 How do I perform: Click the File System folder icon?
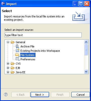point(17,55)
